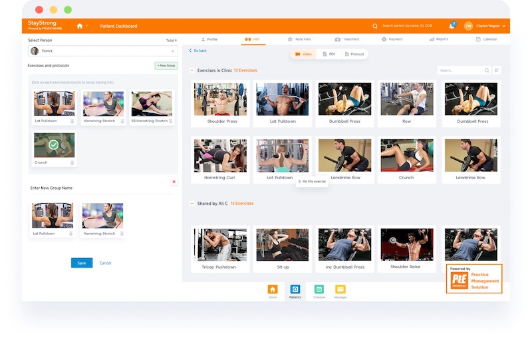Image resolution: width=532 pixels, height=341 pixels.
Task: Click 13 Exercises count beside Exercises in Clinic
Action: 245,70
